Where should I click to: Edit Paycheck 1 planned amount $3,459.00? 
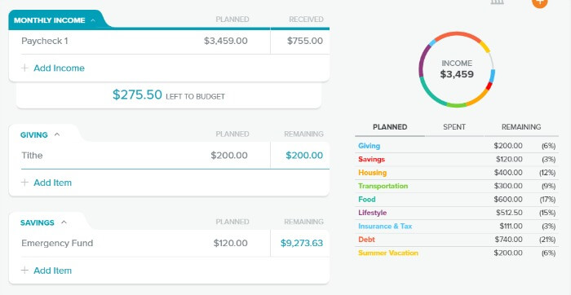click(x=226, y=41)
